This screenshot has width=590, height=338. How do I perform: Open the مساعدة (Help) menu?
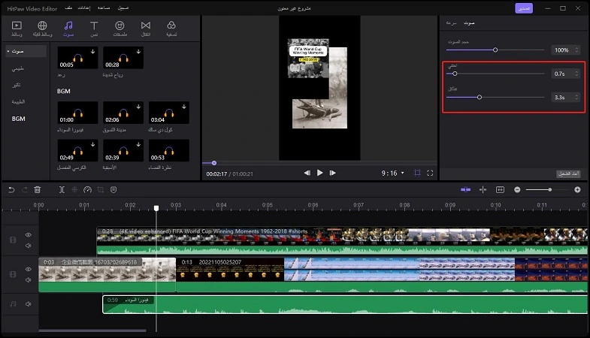tap(104, 8)
